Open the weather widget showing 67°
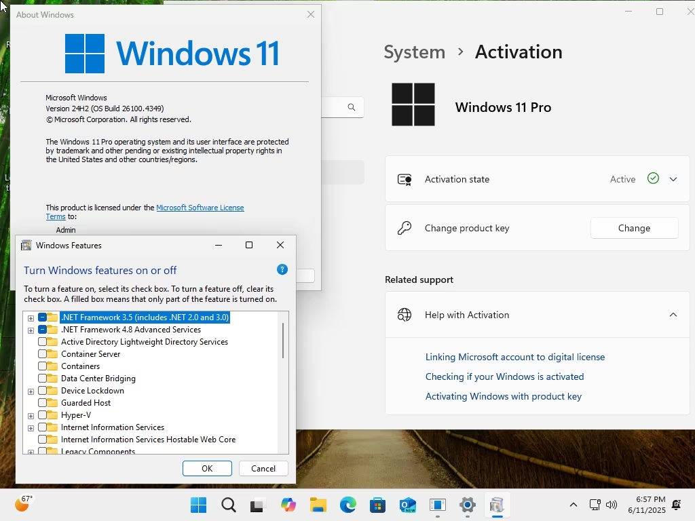The image size is (695, 521). point(24,504)
